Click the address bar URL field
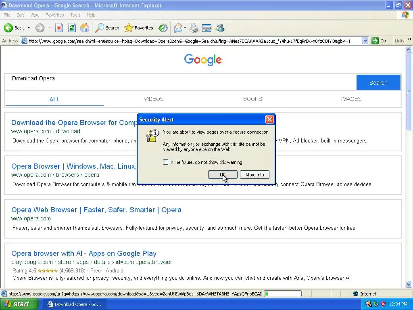Image resolution: width=413 pixels, height=310 pixels. pyautogui.click(x=194, y=41)
